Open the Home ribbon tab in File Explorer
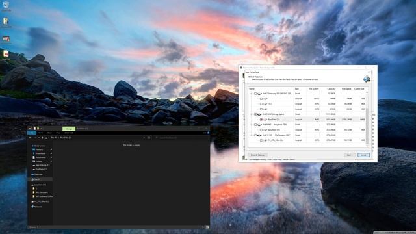 click(41, 133)
